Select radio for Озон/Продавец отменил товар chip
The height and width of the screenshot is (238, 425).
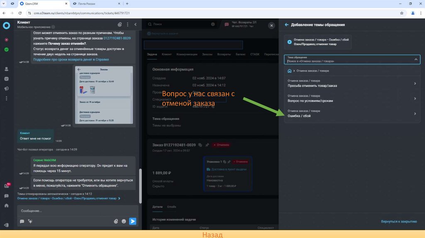click(289, 42)
